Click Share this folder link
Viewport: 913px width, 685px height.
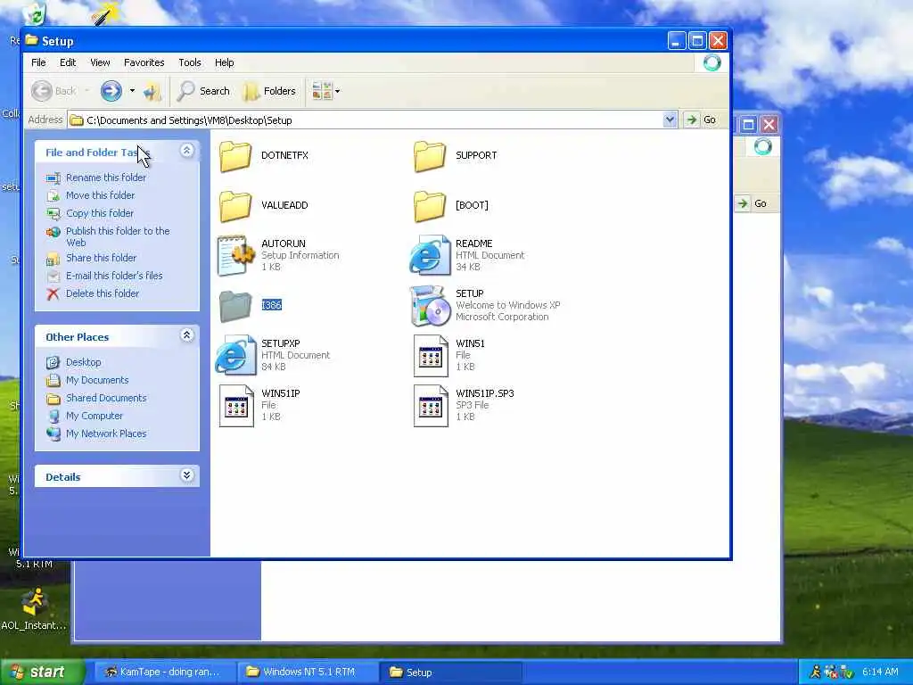coord(102,258)
